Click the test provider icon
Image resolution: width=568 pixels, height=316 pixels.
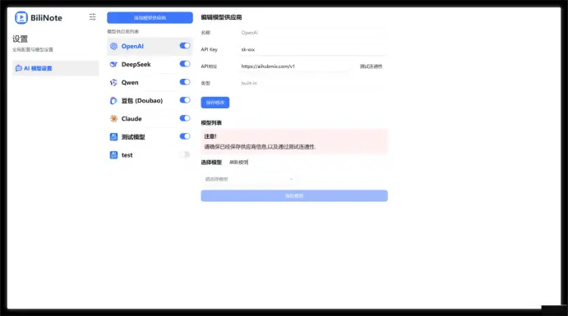tap(113, 155)
